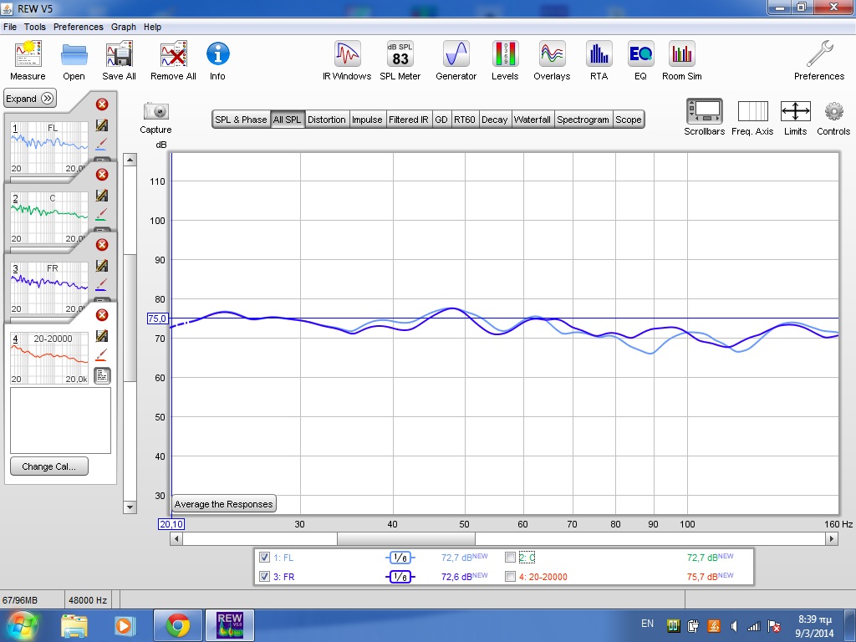Viewport: 856px width, 642px height.
Task: Click the 1/6 smoothing indicator for FL
Action: pos(400,558)
